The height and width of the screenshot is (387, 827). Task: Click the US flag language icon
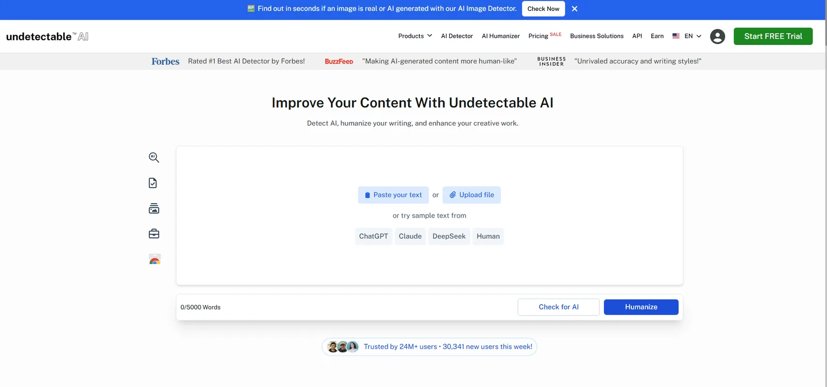[x=676, y=36]
